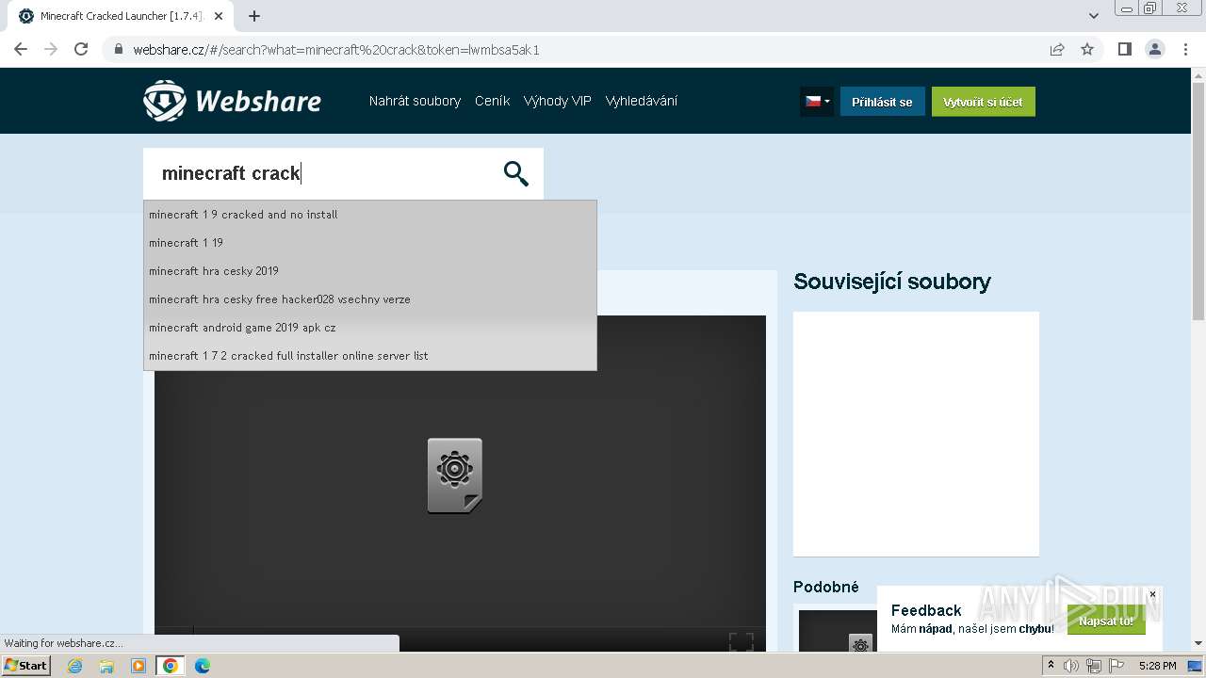This screenshot has width=1206, height=678.
Task: Toggle fullscreen on the file preview
Action: [x=742, y=642]
